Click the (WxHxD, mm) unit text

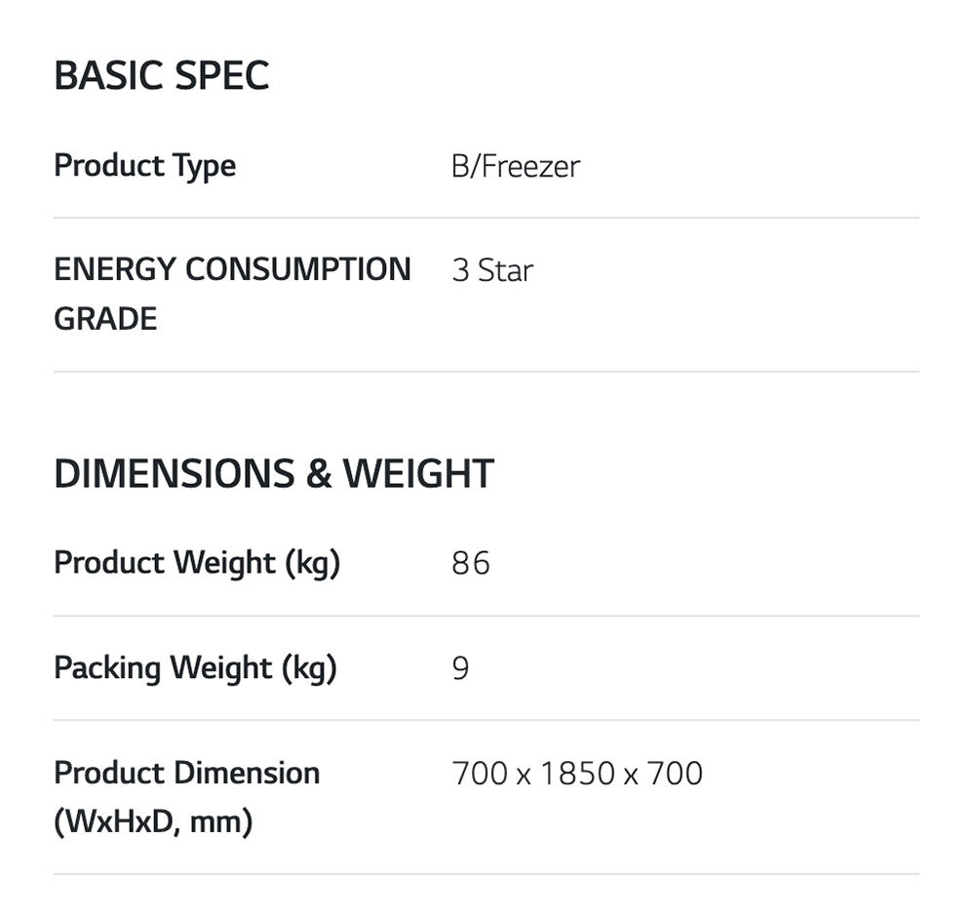click(x=152, y=822)
